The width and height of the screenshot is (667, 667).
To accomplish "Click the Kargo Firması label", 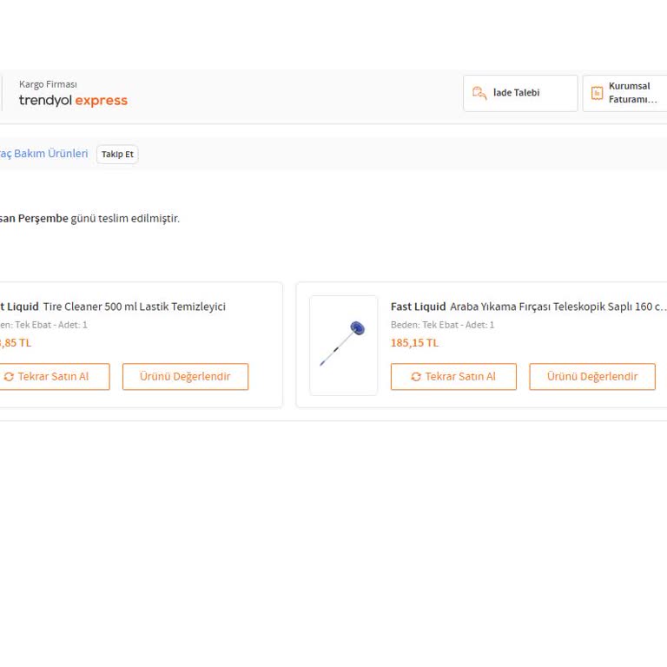I will (48, 84).
